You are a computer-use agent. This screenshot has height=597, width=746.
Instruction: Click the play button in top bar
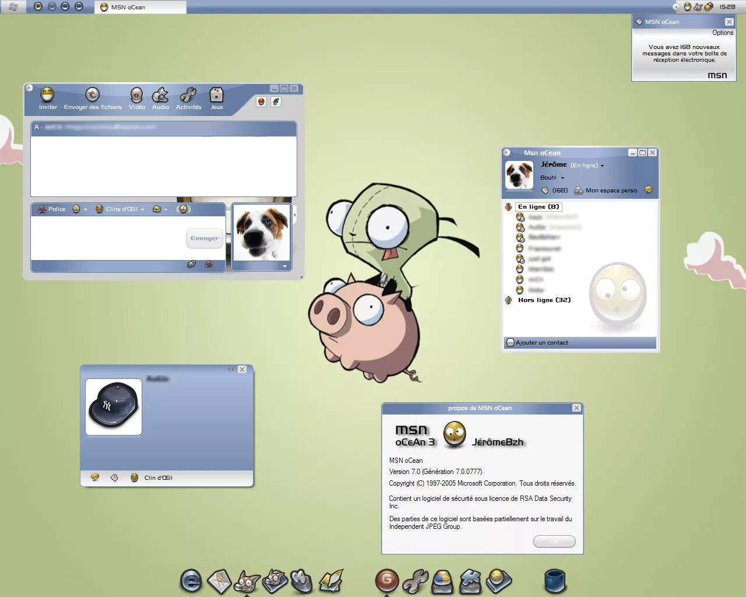coord(38,6)
